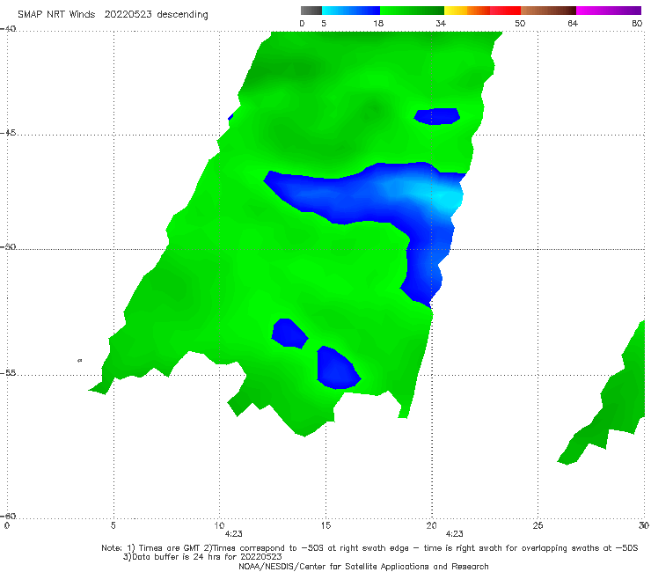651x572 pixels.
Task: Pick the magenta-purple colorbar segment
Action: point(609,11)
